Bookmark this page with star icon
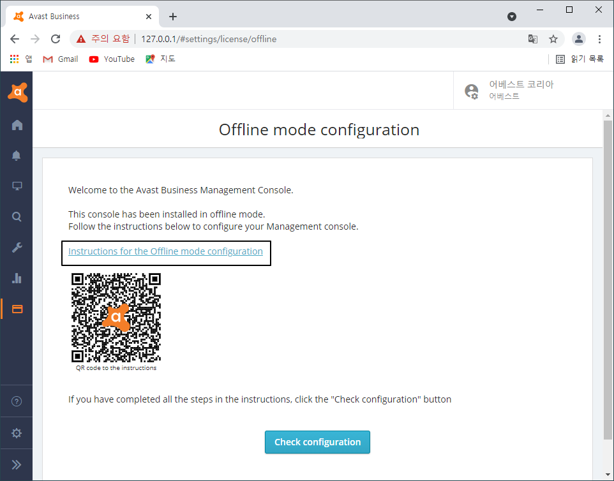The height and width of the screenshot is (481, 614). [553, 39]
